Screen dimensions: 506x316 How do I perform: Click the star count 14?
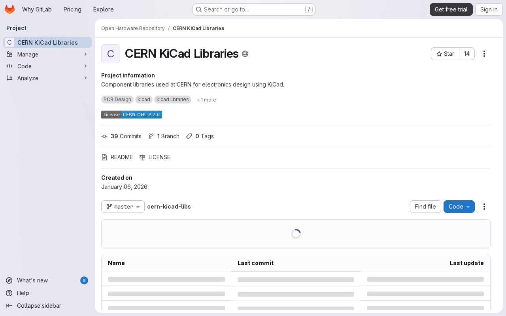(467, 54)
